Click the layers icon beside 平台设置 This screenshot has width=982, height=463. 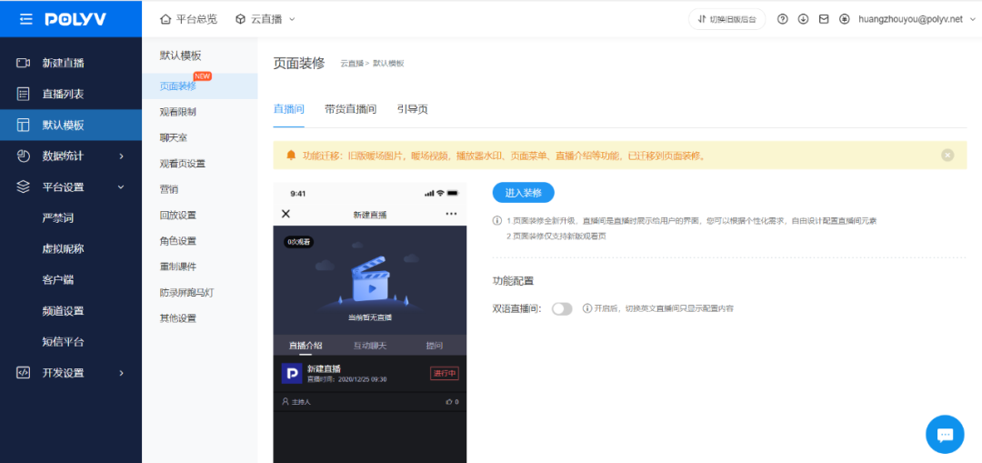pyautogui.click(x=23, y=186)
